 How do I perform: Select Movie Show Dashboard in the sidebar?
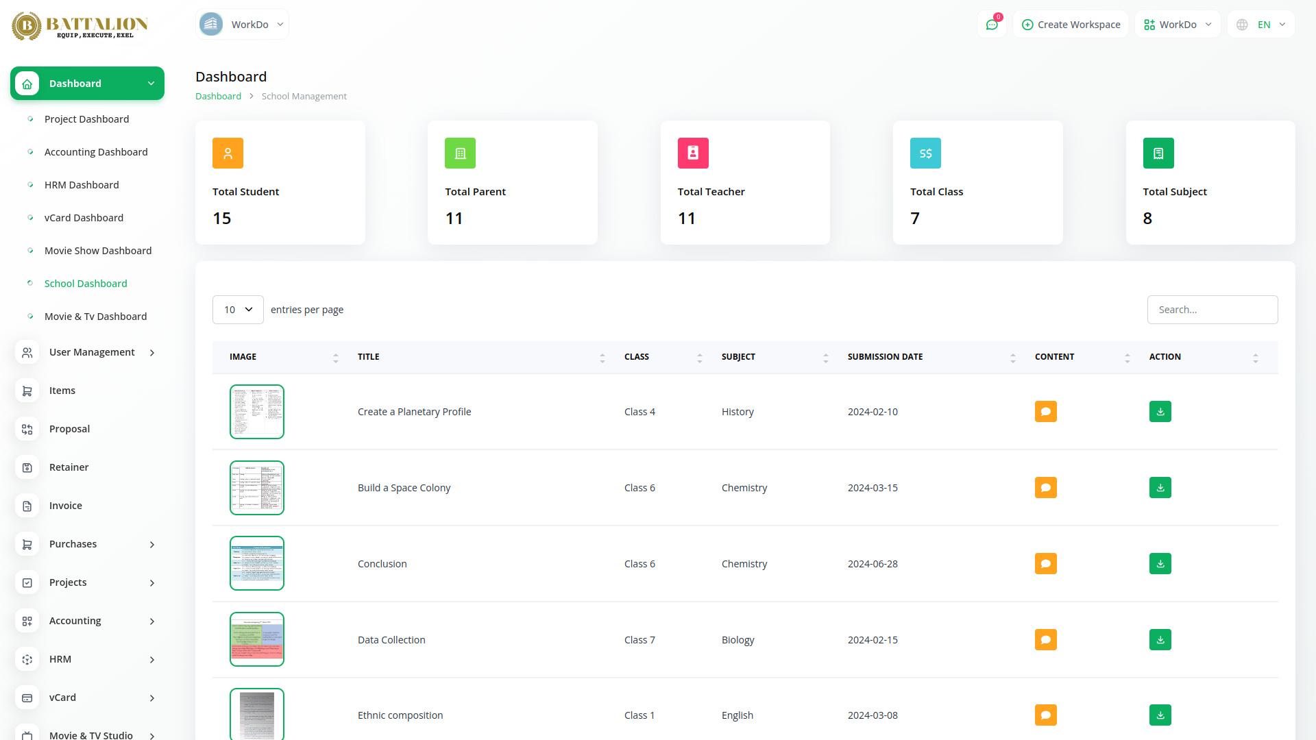pyautogui.click(x=98, y=251)
